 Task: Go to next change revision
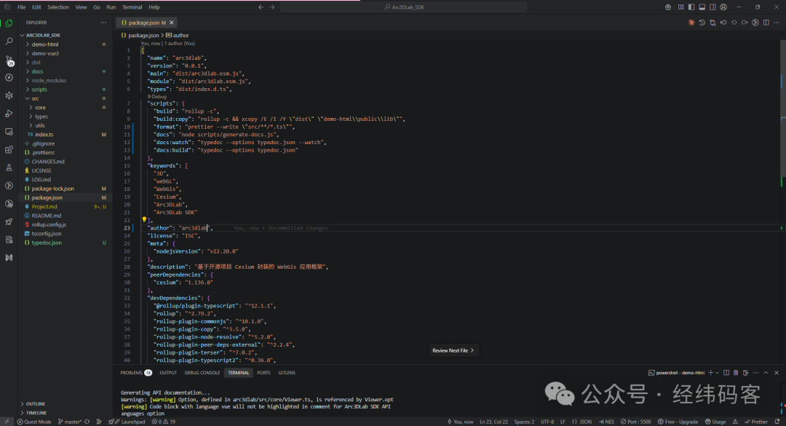pos(745,23)
